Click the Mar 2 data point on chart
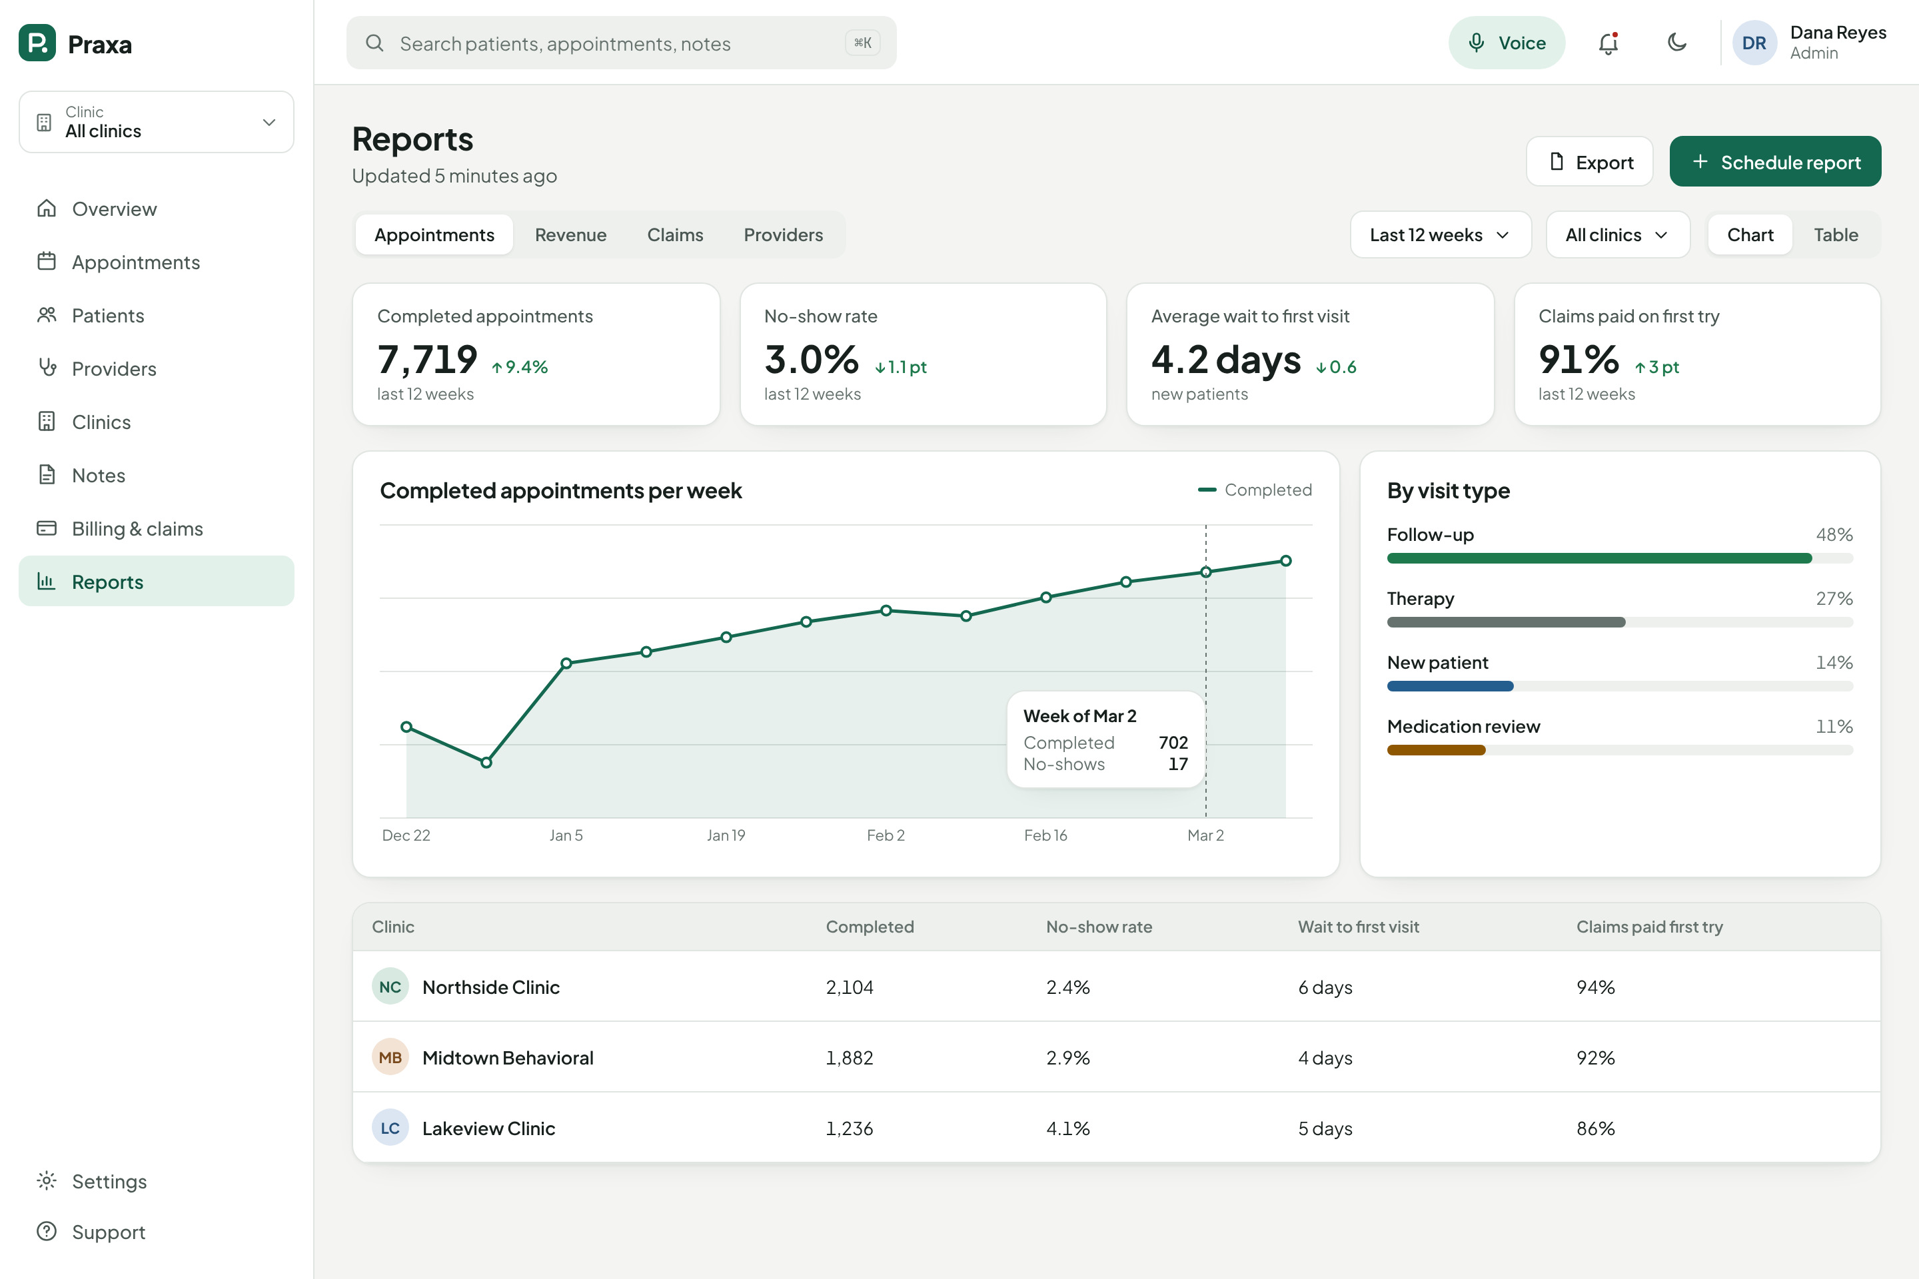 (x=1205, y=572)
